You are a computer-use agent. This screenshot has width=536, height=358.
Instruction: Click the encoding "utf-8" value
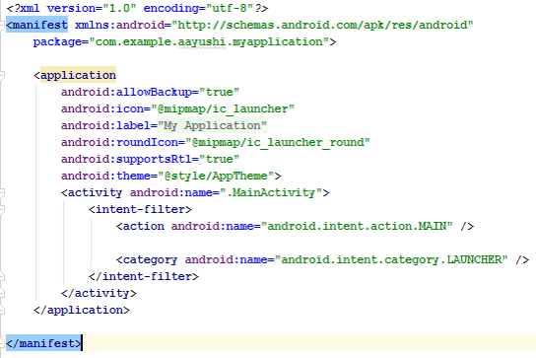click(x=230, y=8)
